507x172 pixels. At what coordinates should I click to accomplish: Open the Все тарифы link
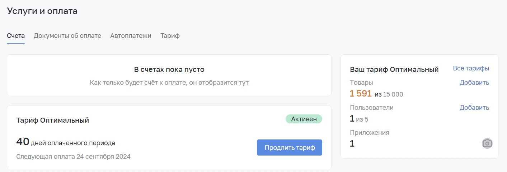pyautogui.click(x=471, y=68)
